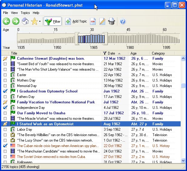This screenshot has width=187, height=171.
Task: Check the Sweet Bird of Youth checkbox
Action: tap(5, 64)
